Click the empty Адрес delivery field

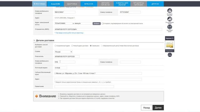(x=98, y=79)
